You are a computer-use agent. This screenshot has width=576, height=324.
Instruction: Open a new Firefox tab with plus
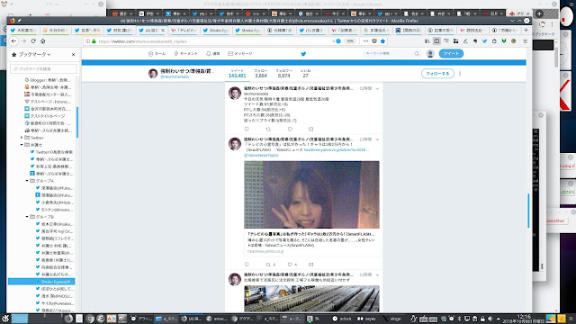click(x=526, y=30)
